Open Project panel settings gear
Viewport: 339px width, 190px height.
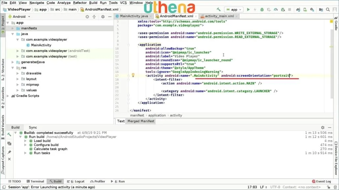103,17
